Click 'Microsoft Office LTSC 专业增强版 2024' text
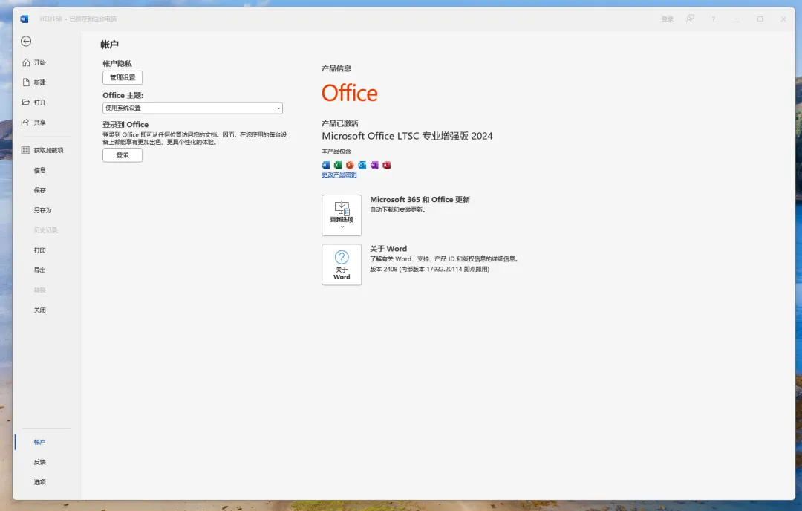The width and height of the screenshot is (802, 511). [407, 136]
